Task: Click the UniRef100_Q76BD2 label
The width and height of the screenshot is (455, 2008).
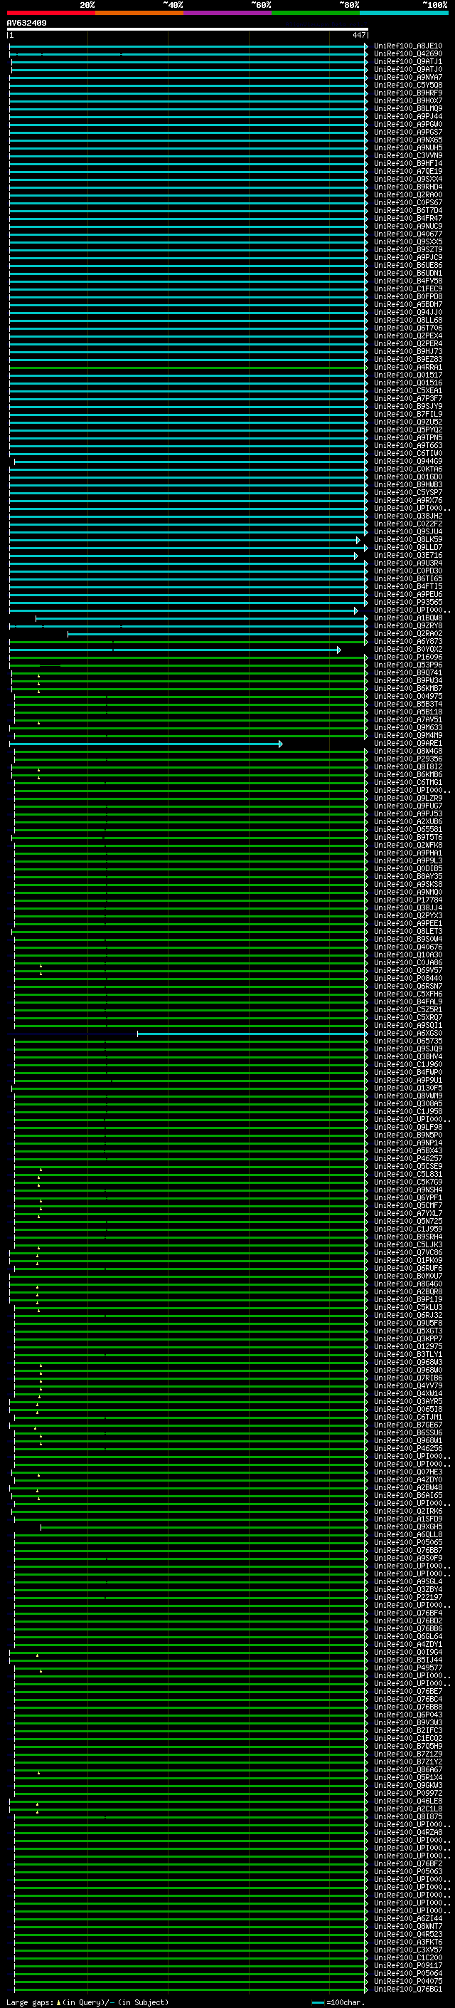Action: coord(407,1621)
